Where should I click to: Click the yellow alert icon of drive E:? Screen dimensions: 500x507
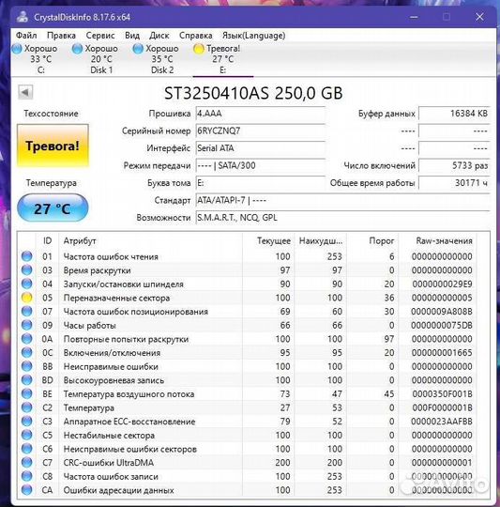198,49
